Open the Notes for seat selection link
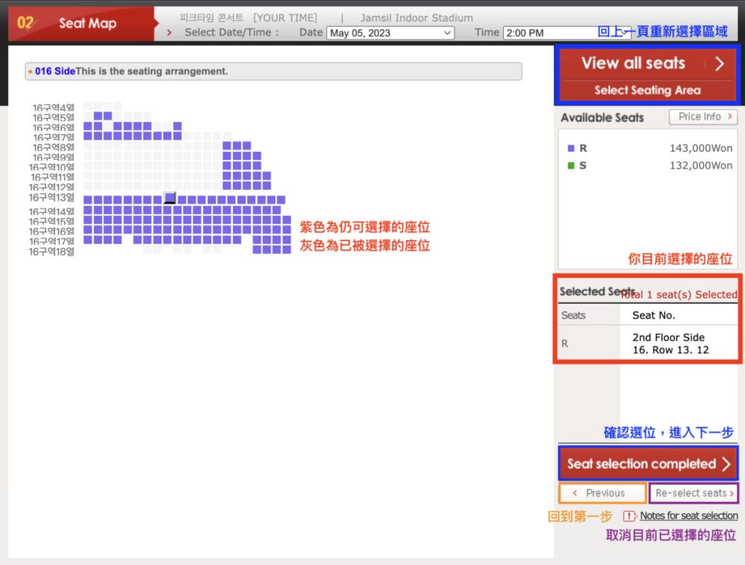 click(x=688, y=516)
